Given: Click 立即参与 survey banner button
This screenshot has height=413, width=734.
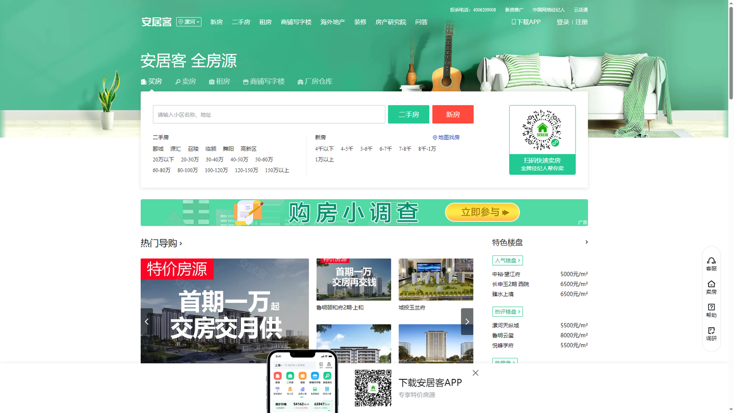Looking at the screenshot, I should pos(482,213).
